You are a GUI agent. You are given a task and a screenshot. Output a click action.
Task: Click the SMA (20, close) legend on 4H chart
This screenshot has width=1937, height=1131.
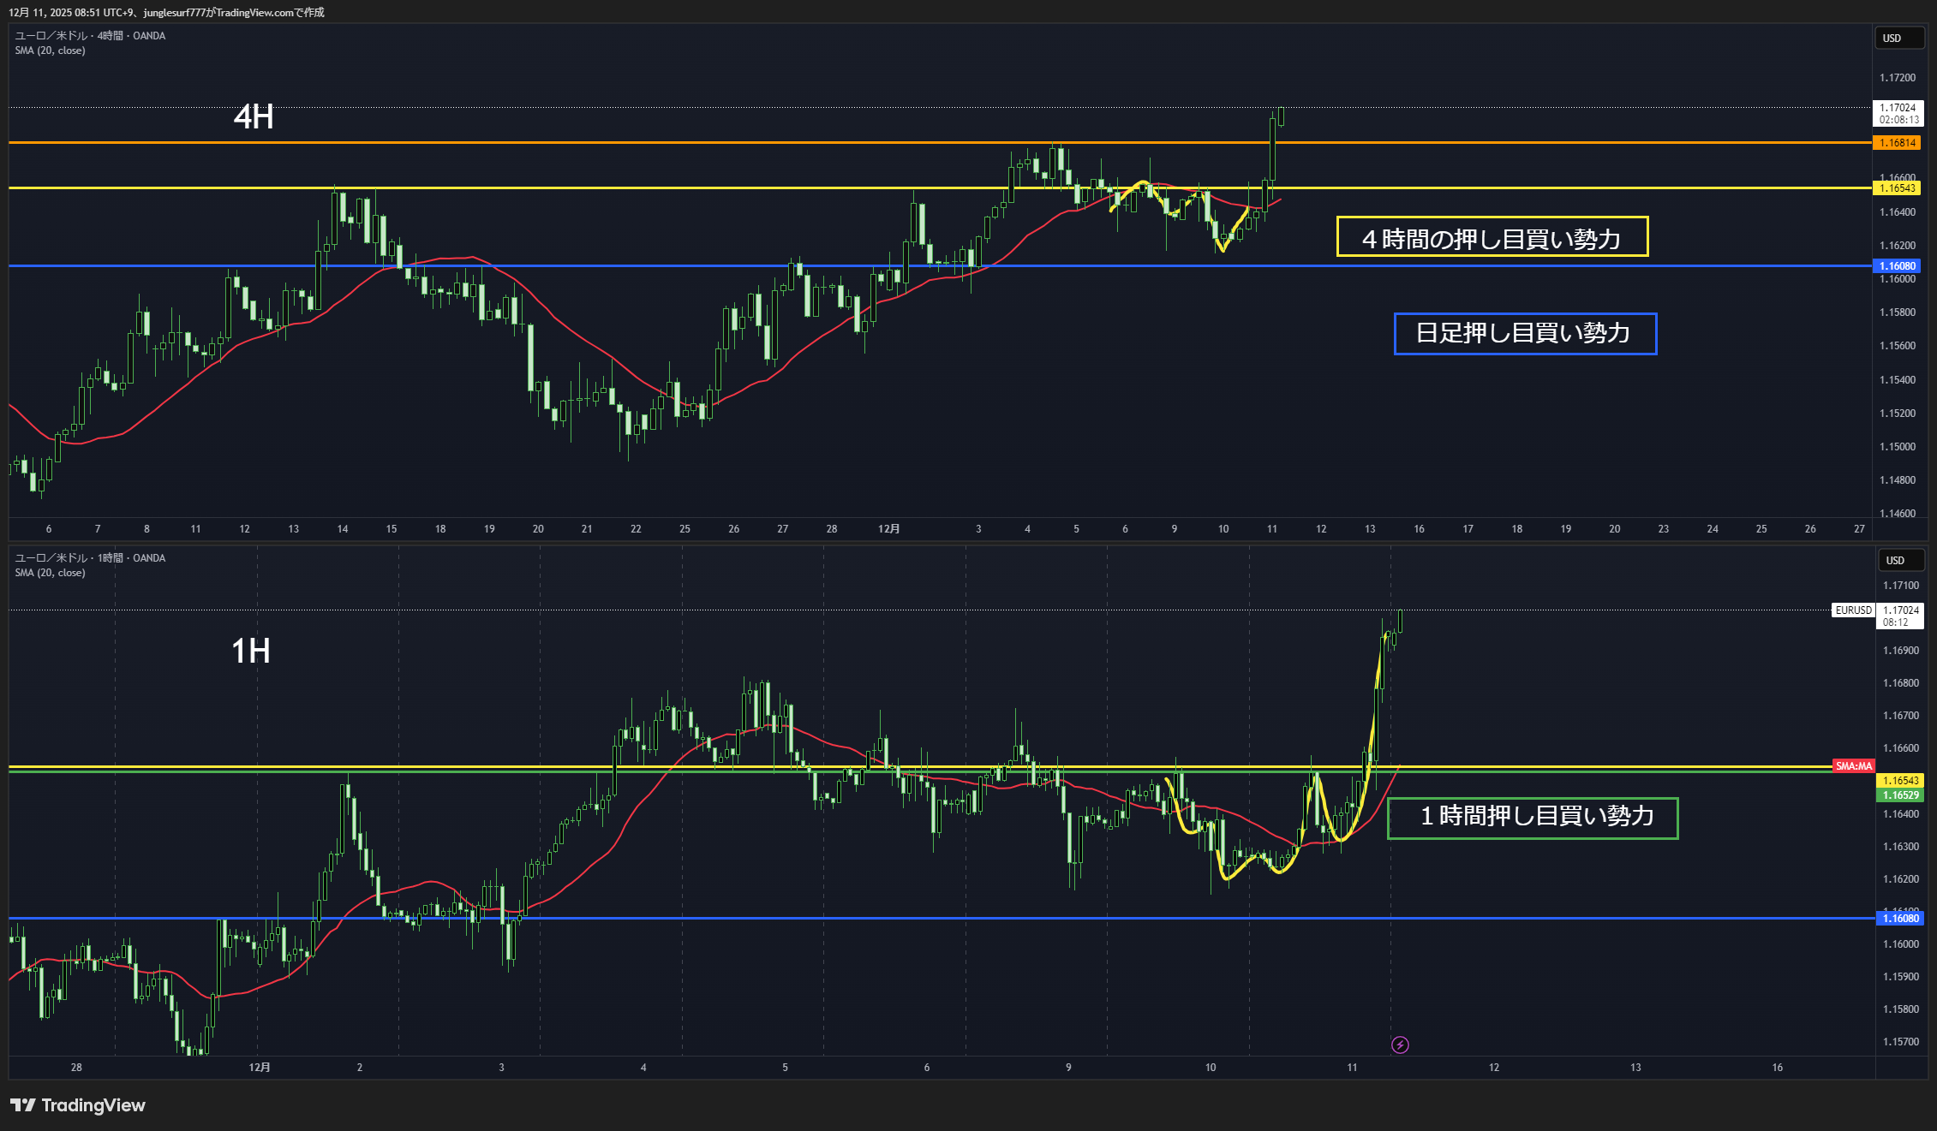point(50,51)
